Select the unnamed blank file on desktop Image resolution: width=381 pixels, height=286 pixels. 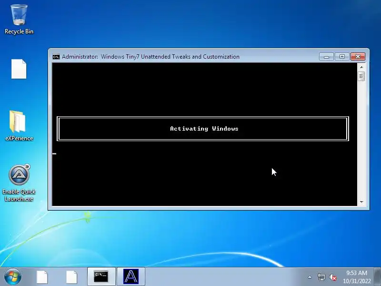point(19,69)
